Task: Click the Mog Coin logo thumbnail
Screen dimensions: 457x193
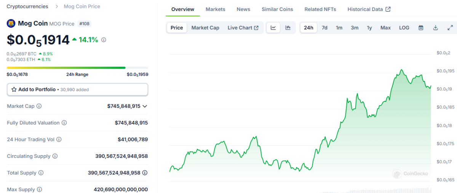Action: tap(11, 24)
